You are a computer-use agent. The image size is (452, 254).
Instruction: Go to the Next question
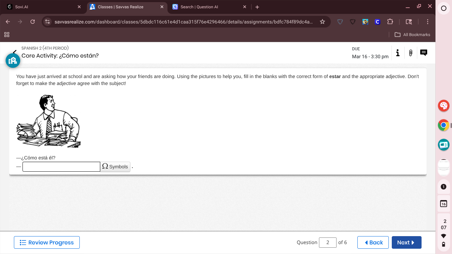point(406,242)
